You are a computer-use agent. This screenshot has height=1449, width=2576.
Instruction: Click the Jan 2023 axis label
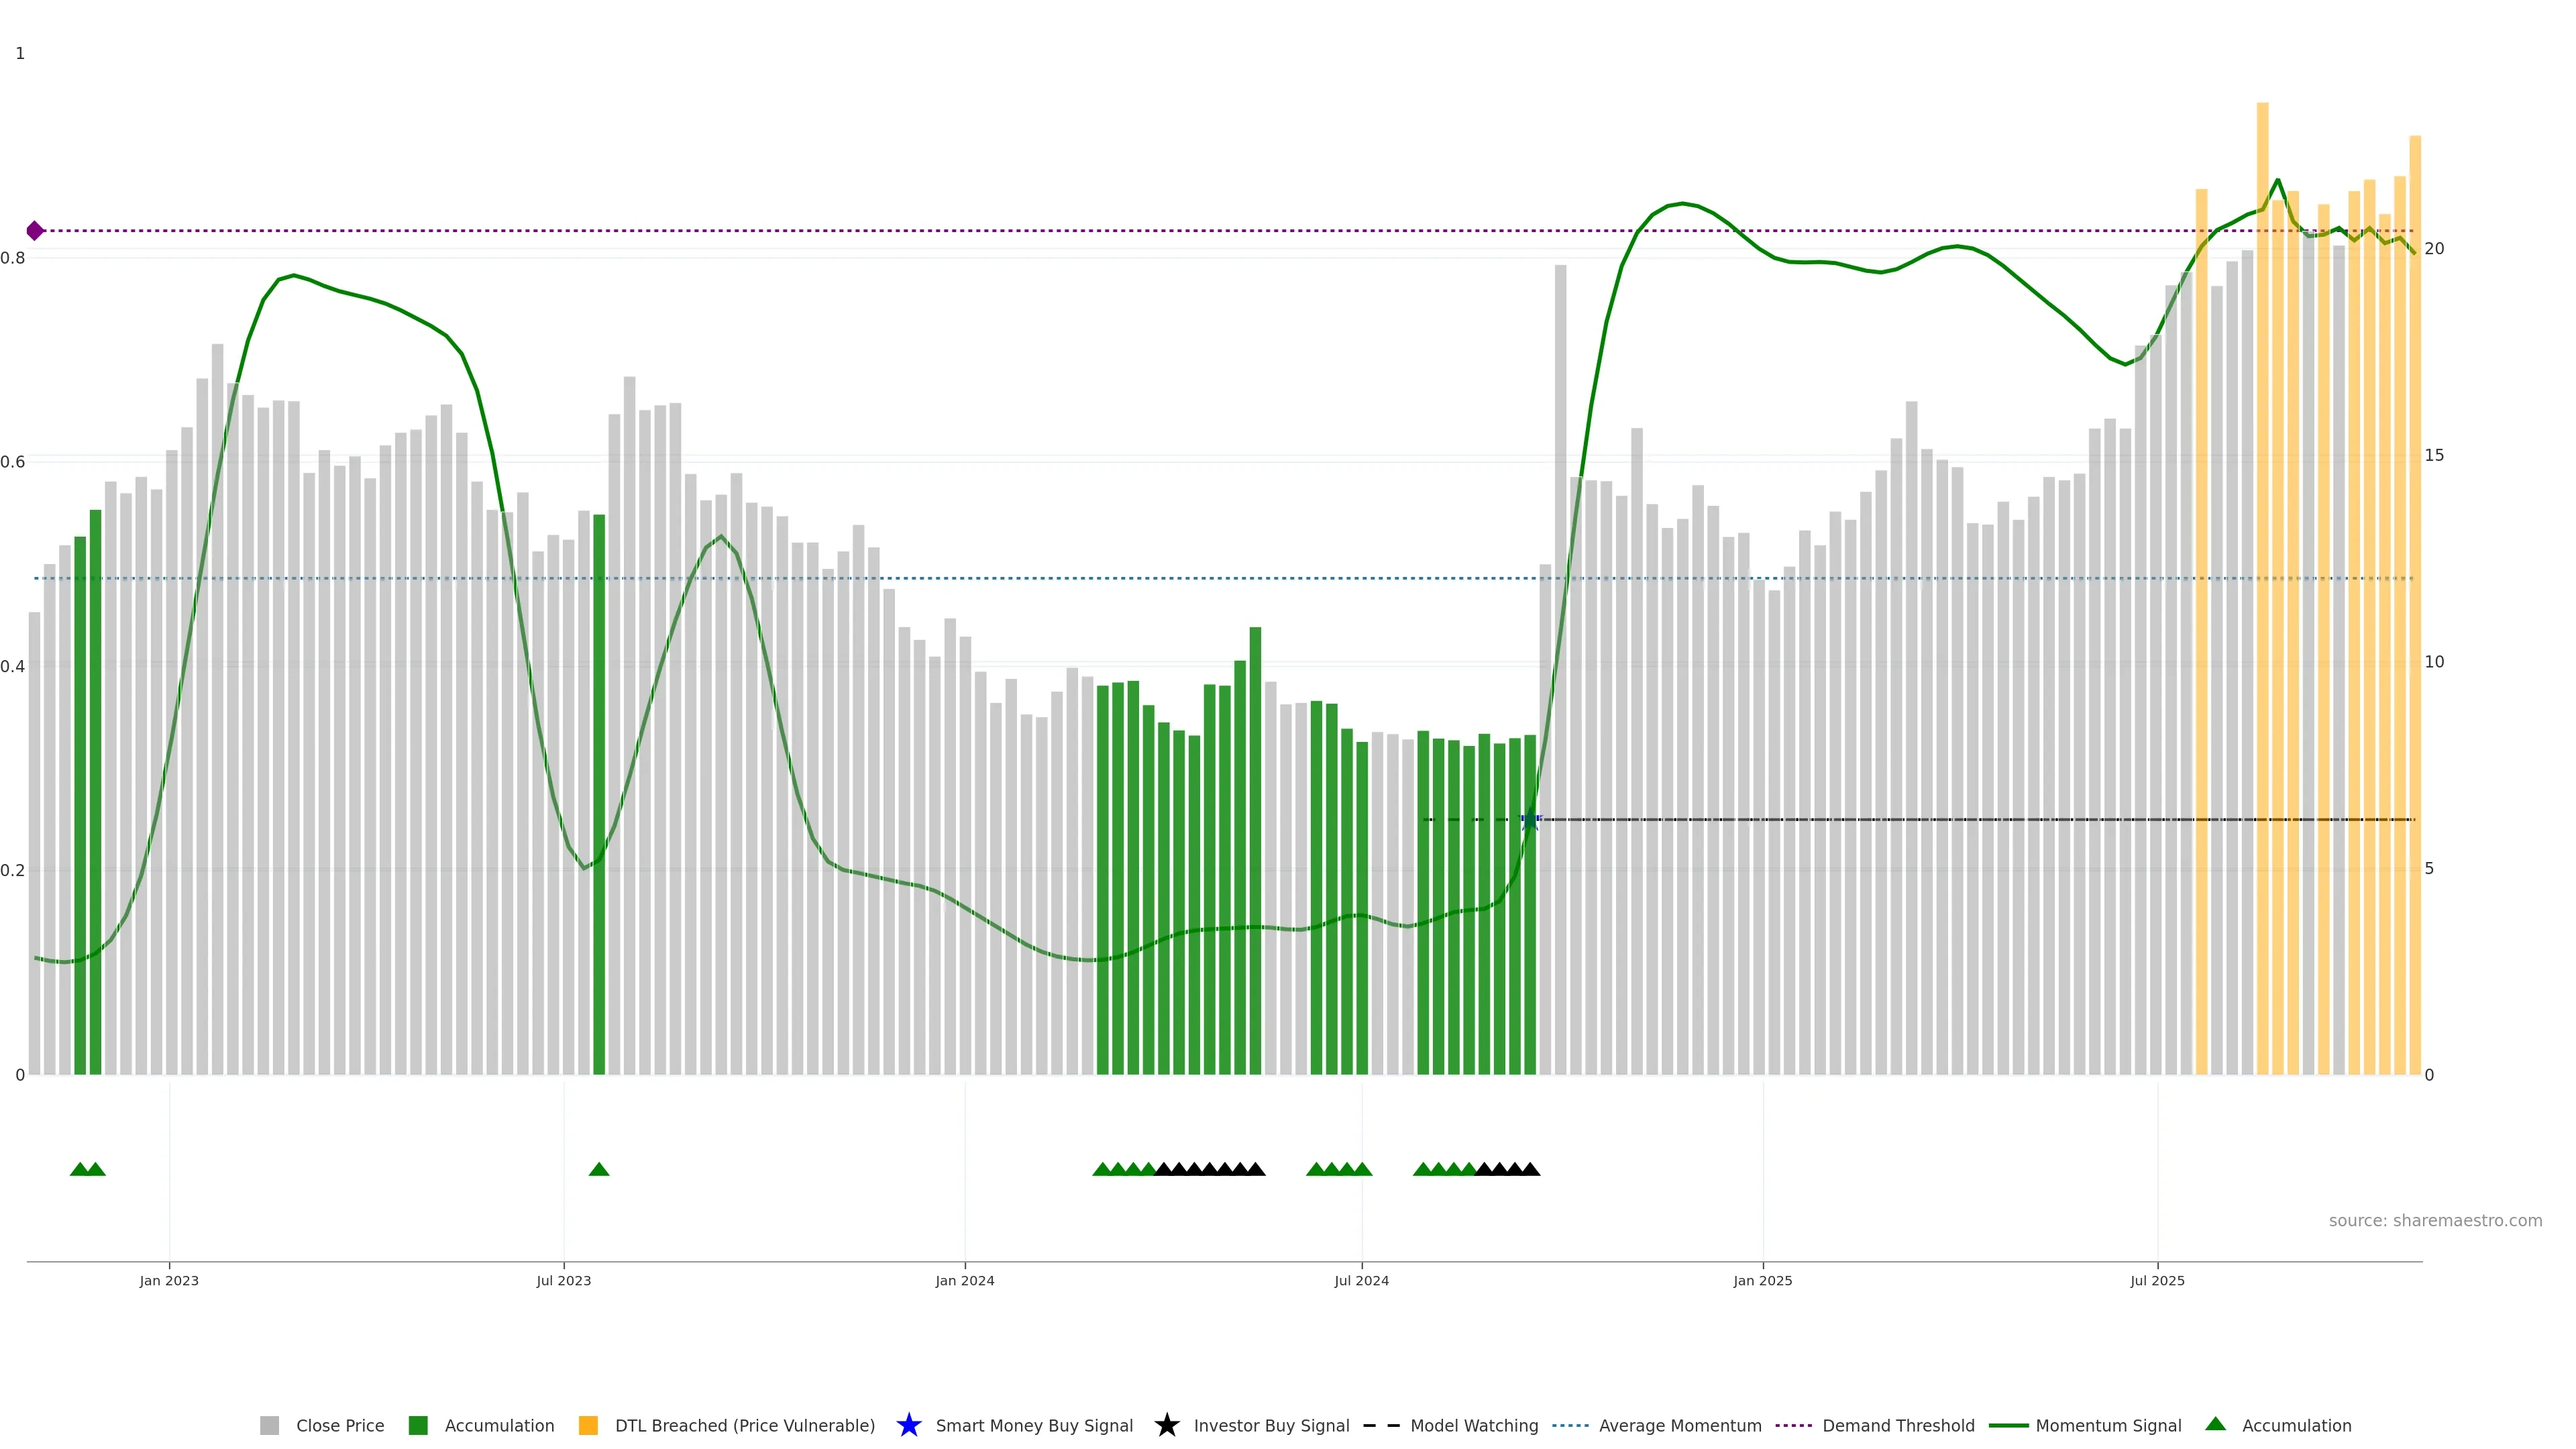point(169,1280)
